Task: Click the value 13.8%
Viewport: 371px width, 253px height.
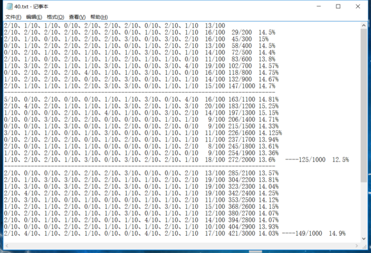Action: (x=267, y=59)
